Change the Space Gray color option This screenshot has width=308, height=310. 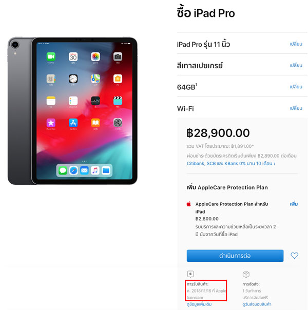pyautogui.click(x=296, y=65)
